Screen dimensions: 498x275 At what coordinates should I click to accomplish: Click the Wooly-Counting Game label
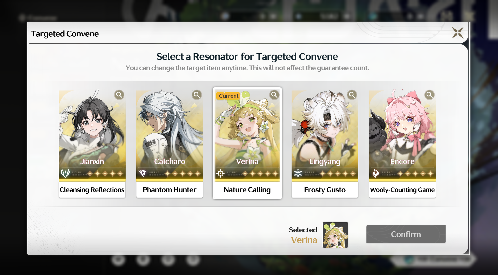click(x=402, y=190)
